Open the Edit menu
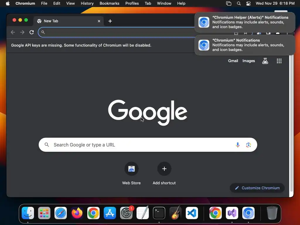 (57, 4)
